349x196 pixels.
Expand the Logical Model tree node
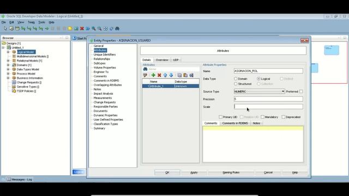[x=8, y=52]
